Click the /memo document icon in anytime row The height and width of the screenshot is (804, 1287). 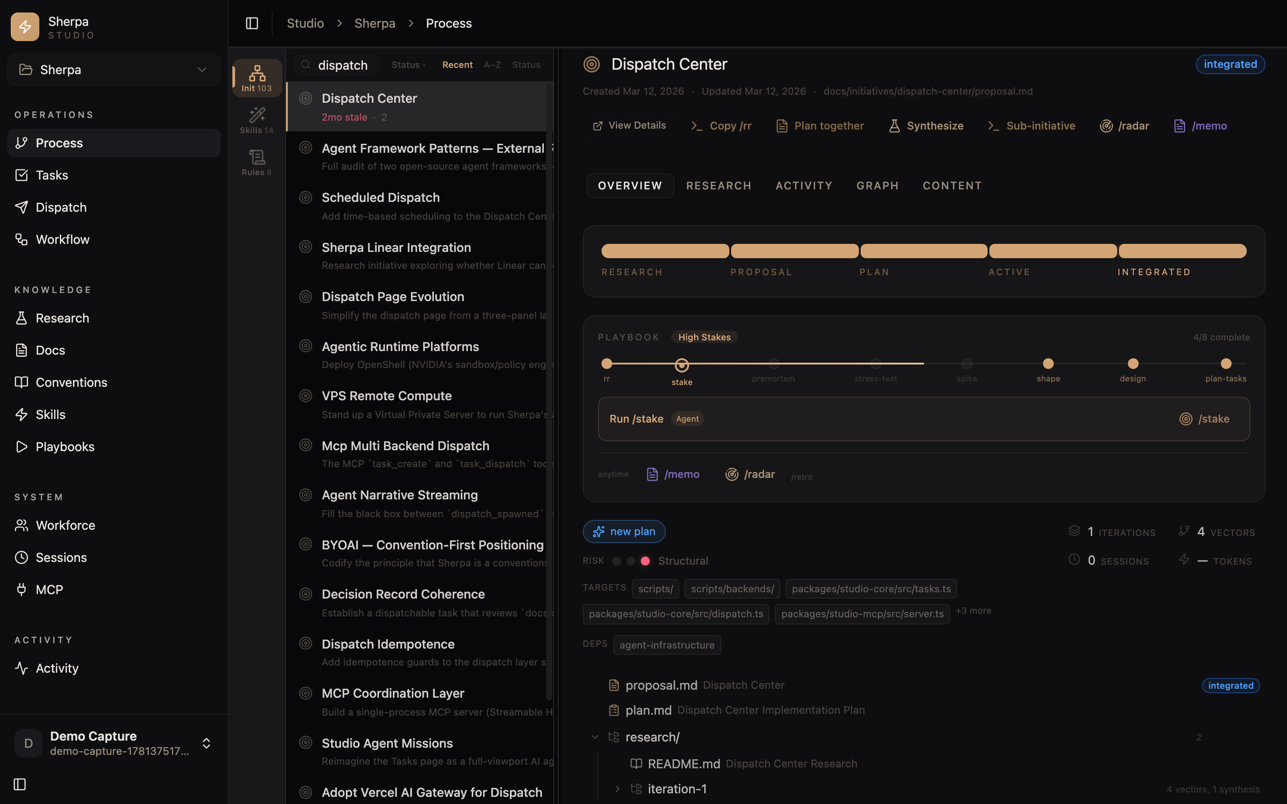tap(652, 474)
